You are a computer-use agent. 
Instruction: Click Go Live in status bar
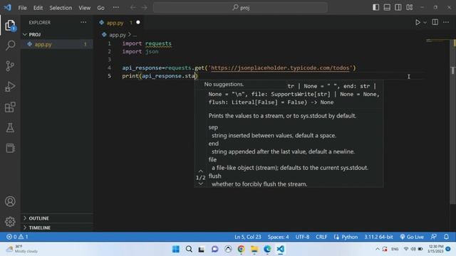412,237
